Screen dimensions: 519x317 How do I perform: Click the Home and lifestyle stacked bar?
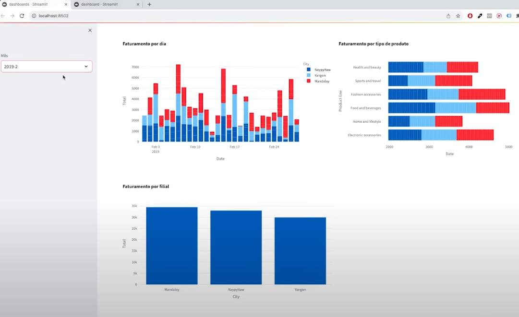[x=425, y=121]
